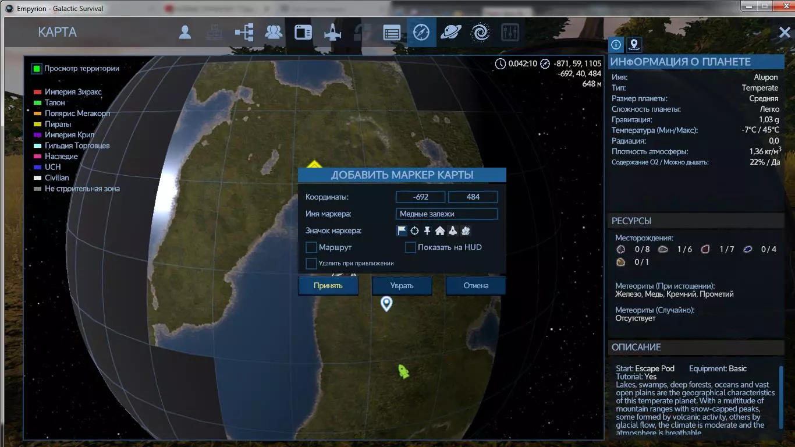This screenshot has width=795, height=447.
Task: Select the crosshair marker icon
Action: [x=414, y=231]
